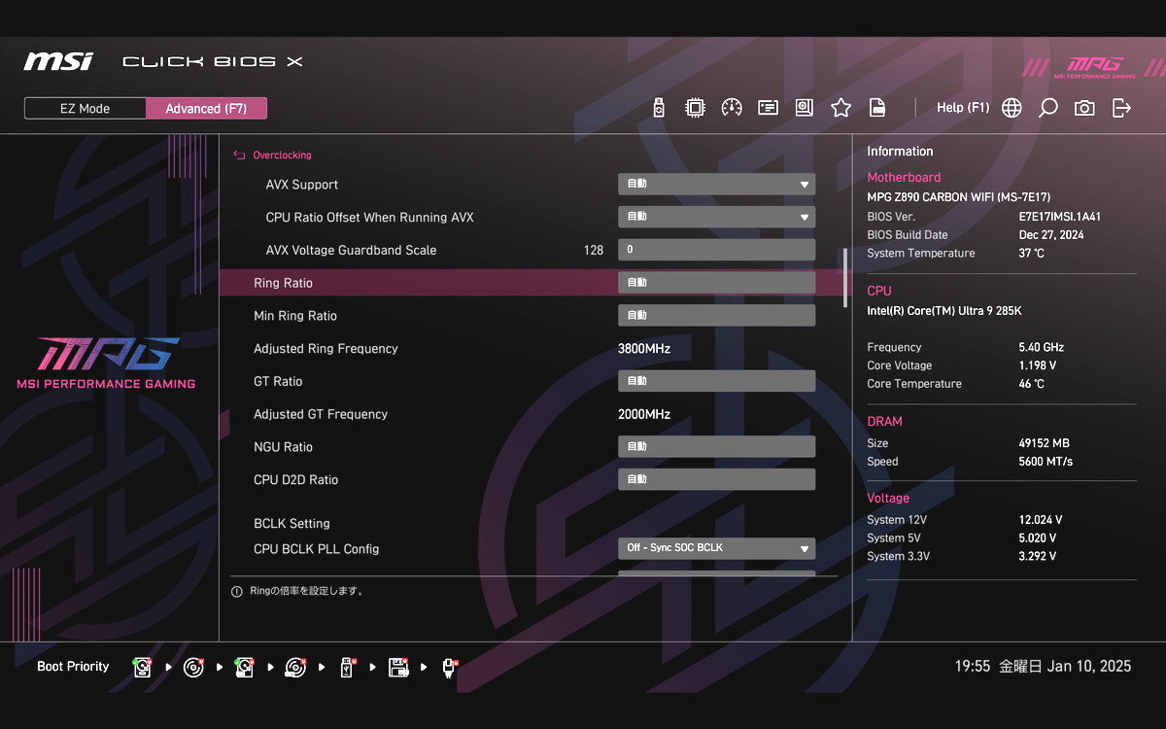The height and width of the screenshot is (729, 1166).
Task: Open CPU Ratio Offset When Running AVX dropdown
Action: [x=716, y=217]
